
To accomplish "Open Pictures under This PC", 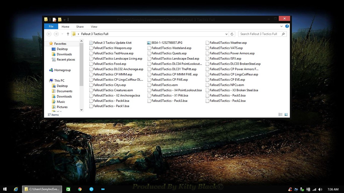I will click(62, 107).
